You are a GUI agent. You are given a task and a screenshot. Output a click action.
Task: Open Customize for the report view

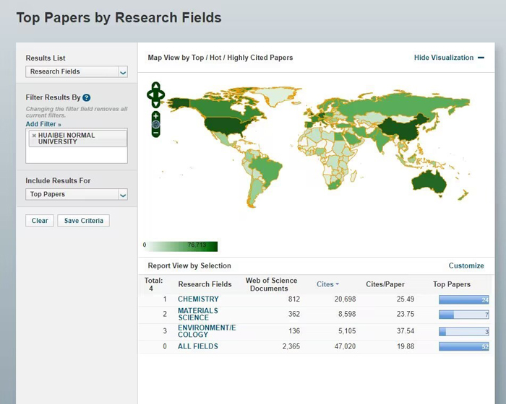pos(466,265)
